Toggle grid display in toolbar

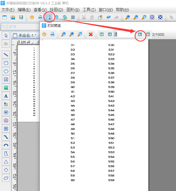[x=73, y=17]
